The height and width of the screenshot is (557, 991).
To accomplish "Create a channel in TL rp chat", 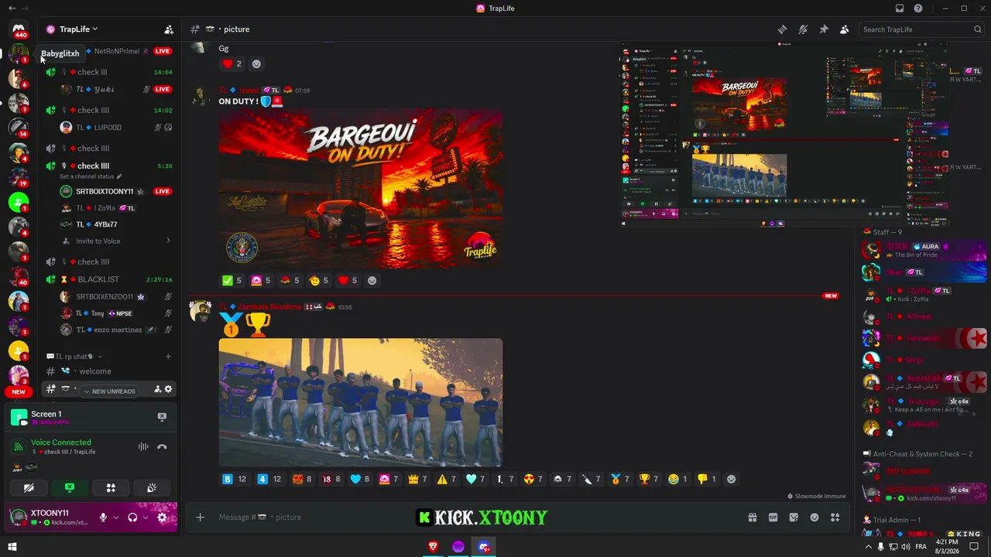I will pos(168,357).
